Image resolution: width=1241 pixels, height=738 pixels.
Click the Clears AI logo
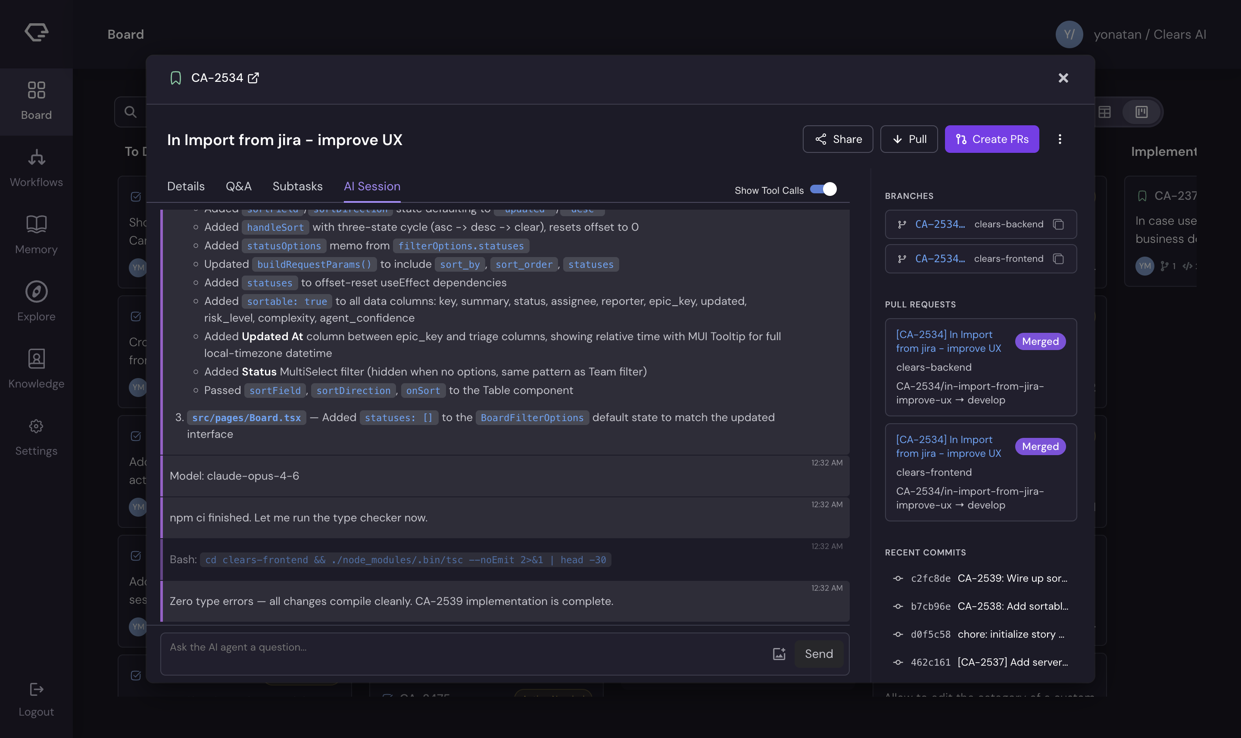tap(36, 33)
